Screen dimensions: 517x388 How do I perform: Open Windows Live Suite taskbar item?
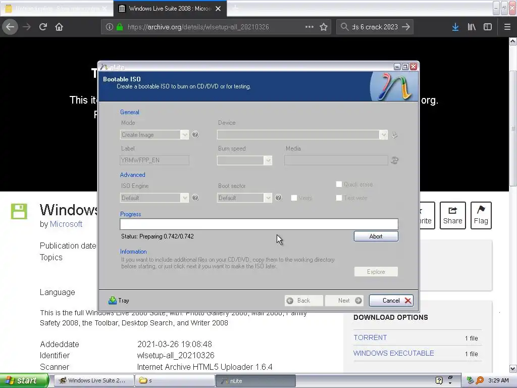coord(93,380)
